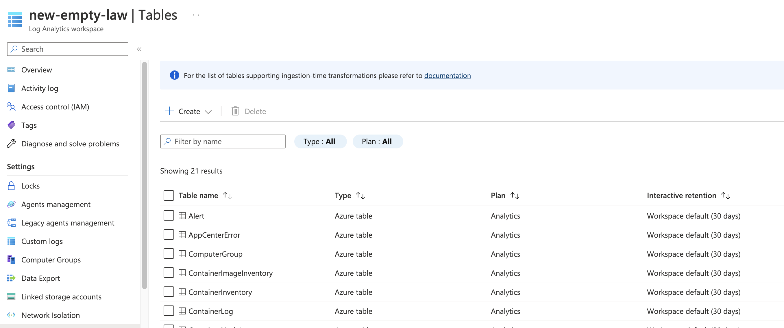Check the Alert row checkbox
The height and width of the screenshot is (328, 784).
(x=169, y=215)
